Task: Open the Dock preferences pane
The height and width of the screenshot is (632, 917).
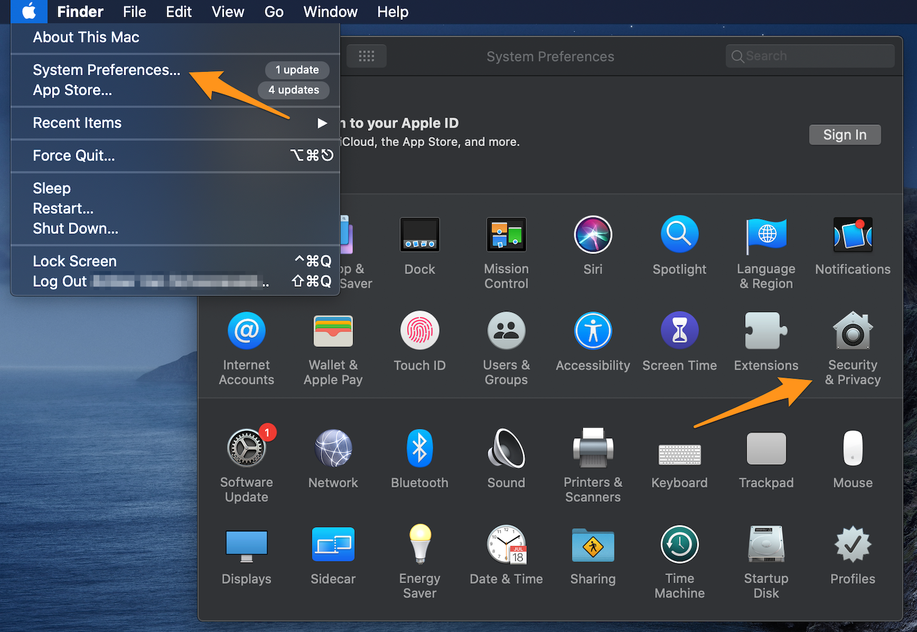Action: [420, 246]
